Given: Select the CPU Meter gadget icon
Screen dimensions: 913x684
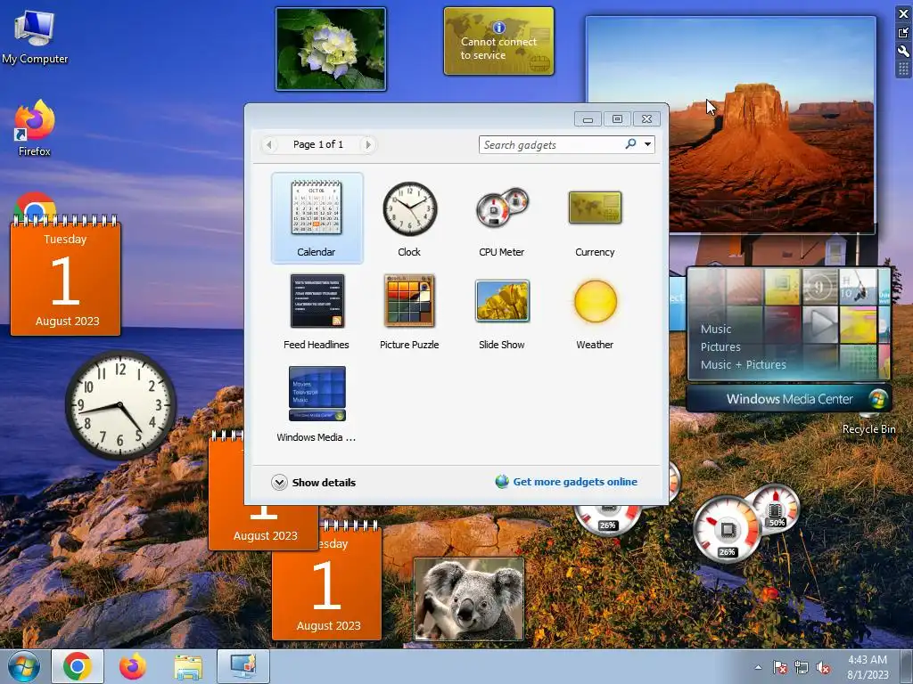Looking at the screenshot, I should point(502,208).
